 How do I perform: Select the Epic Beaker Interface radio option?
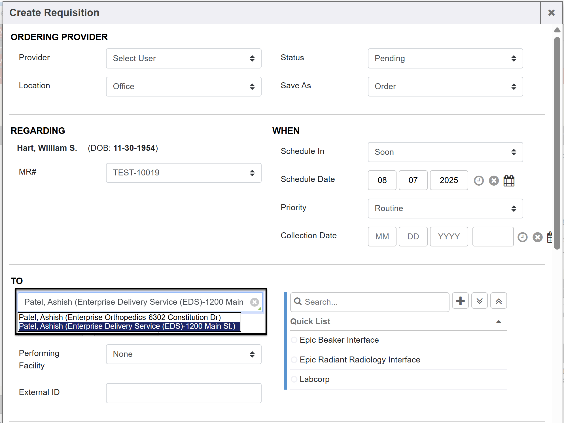(x=294, y=340)
